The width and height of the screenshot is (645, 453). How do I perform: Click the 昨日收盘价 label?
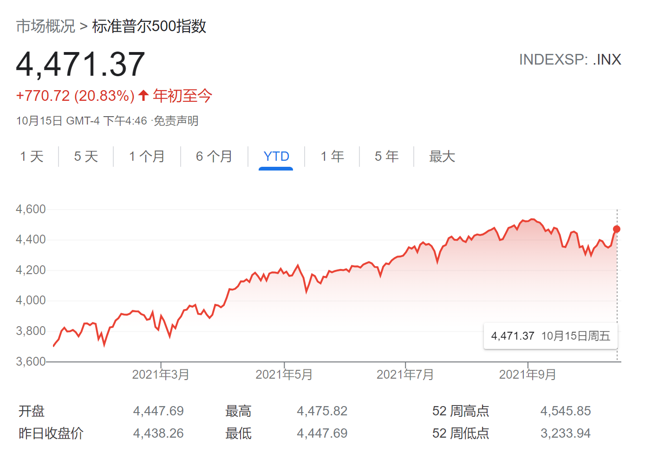coord(51,433)
